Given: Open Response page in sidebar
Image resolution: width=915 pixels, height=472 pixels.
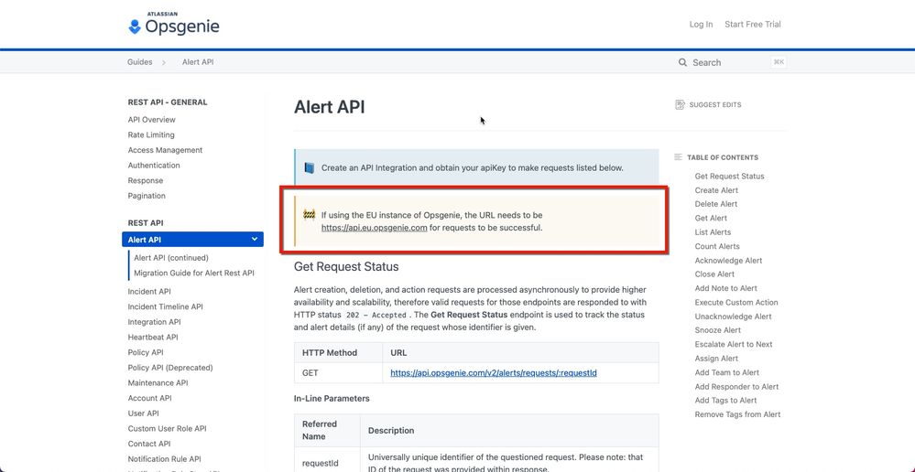Looking at the screenshot, I should [146, 180].
